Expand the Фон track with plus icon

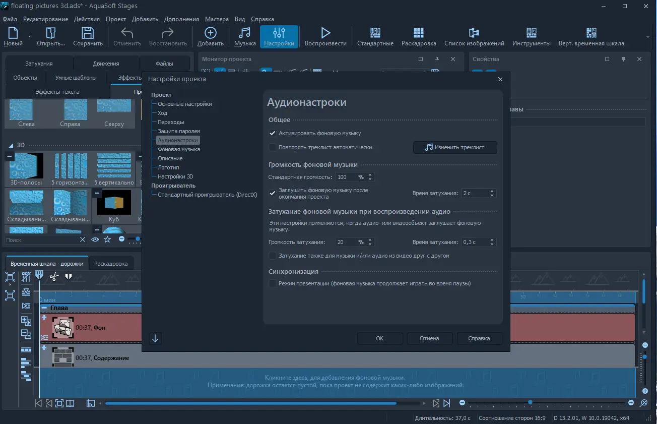tap(44, 318)
